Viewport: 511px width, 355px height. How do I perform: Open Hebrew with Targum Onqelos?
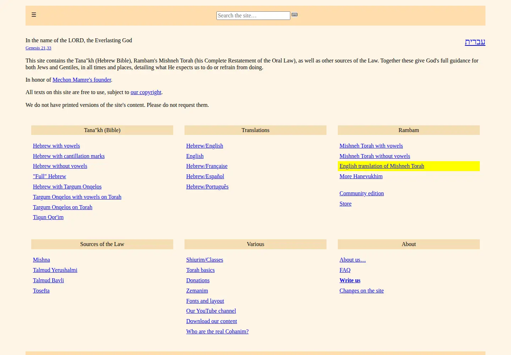pos(67,187)
